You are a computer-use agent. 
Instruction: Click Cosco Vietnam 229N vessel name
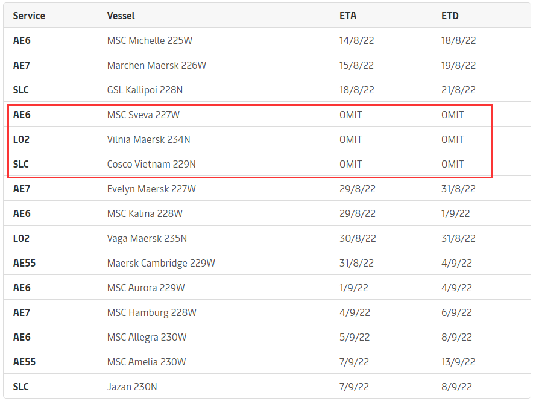(x=151, y=165)
